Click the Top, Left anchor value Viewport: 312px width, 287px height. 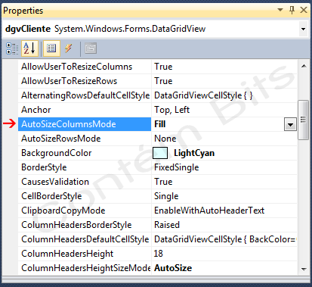pos(171,110)
